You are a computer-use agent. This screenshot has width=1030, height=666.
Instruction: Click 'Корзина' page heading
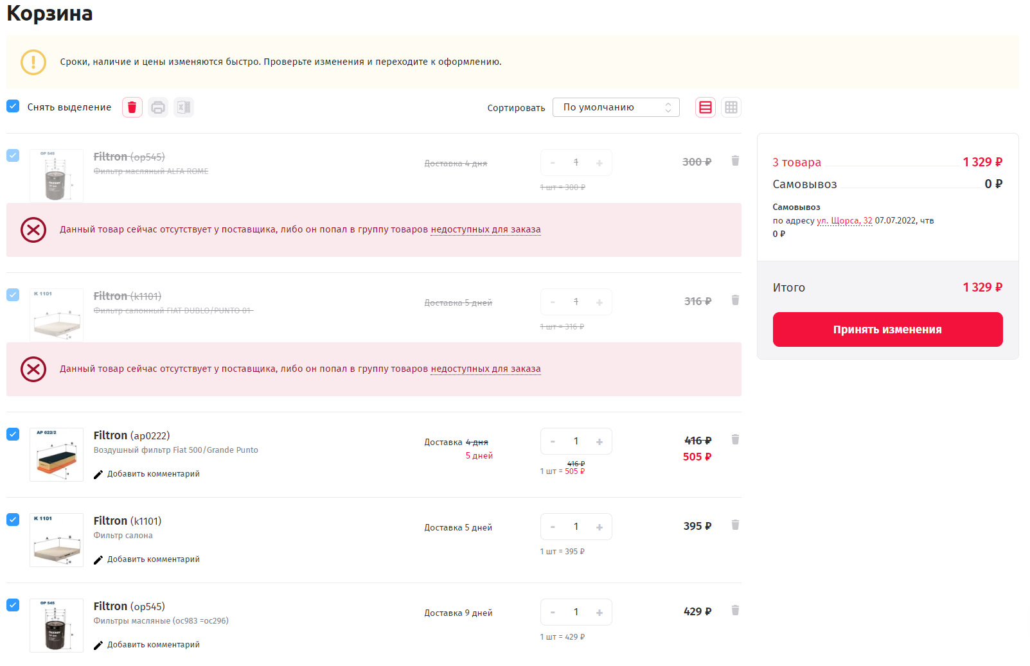coord(49,13)
